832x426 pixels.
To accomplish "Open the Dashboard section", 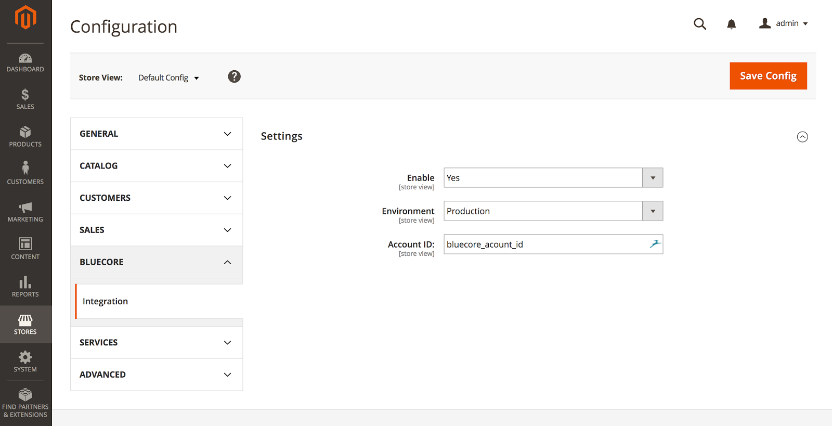I will [25, 62].
